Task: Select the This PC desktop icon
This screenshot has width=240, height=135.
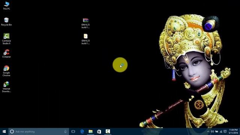Action: [6, 6]
